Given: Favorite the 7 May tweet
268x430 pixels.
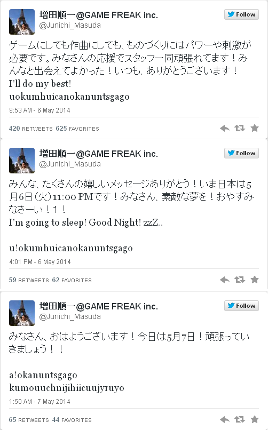Looking at the screenshot, I should click(255, 419).
